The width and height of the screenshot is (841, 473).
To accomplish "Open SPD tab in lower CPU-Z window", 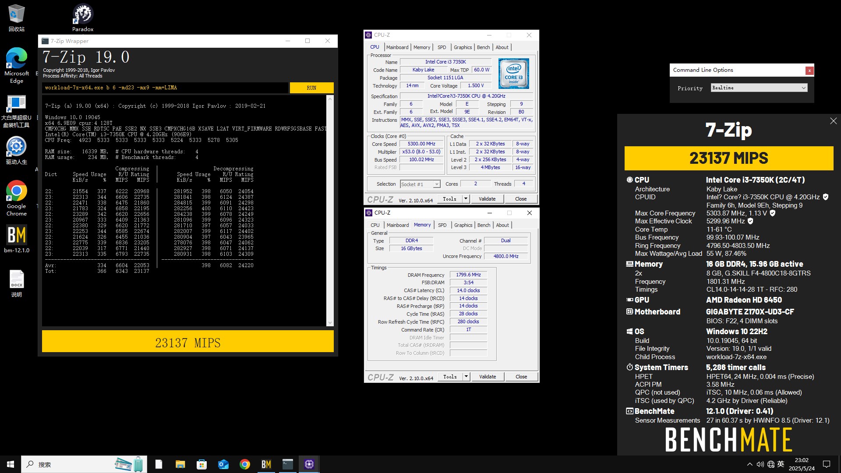I will 442,225.
